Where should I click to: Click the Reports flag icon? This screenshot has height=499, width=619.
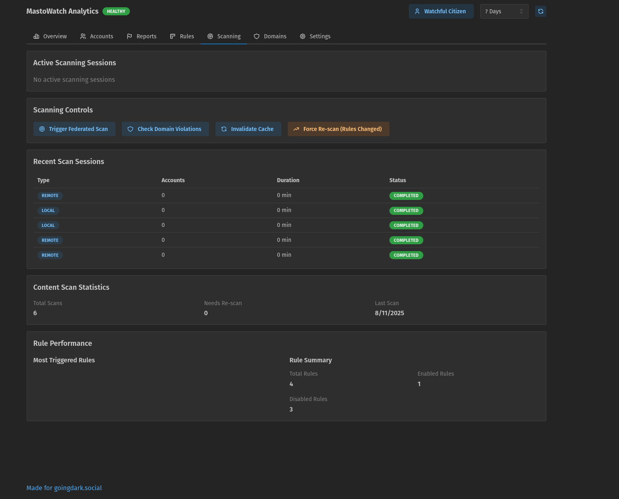(130, 36)
